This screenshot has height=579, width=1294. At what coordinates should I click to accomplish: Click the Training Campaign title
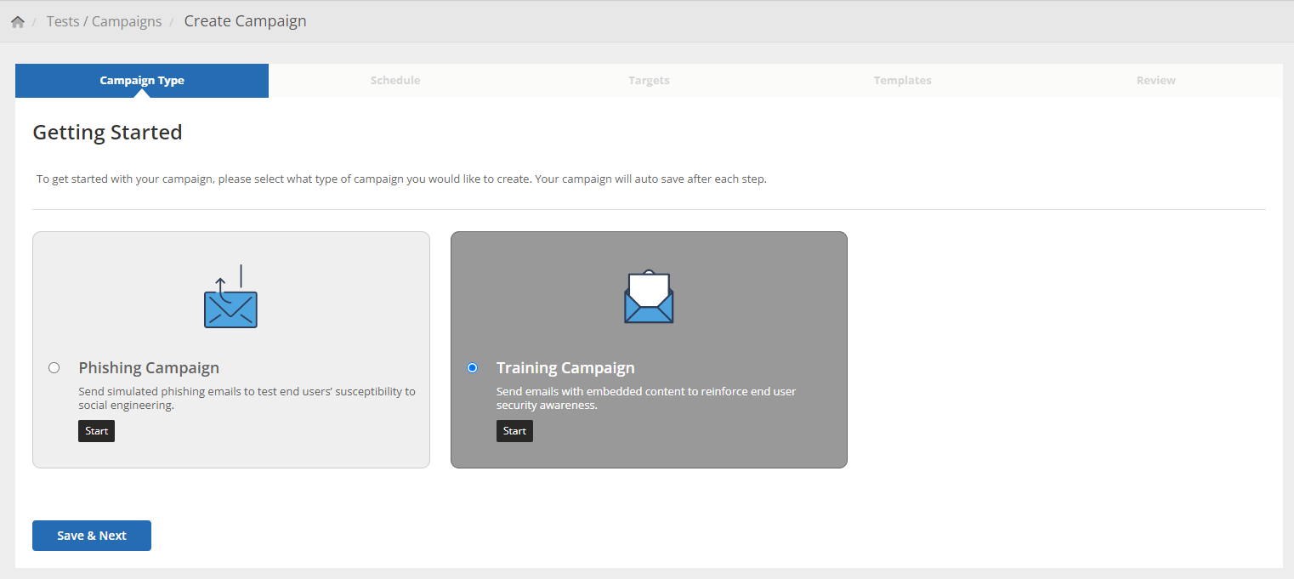(x=565, y=368)
